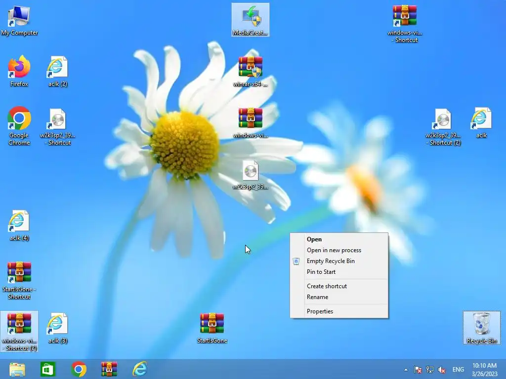Screen dimensions: 506x379
Task: Select the w2k3sp2_39... - Shortcut icon on left
Action: point(57,126)
